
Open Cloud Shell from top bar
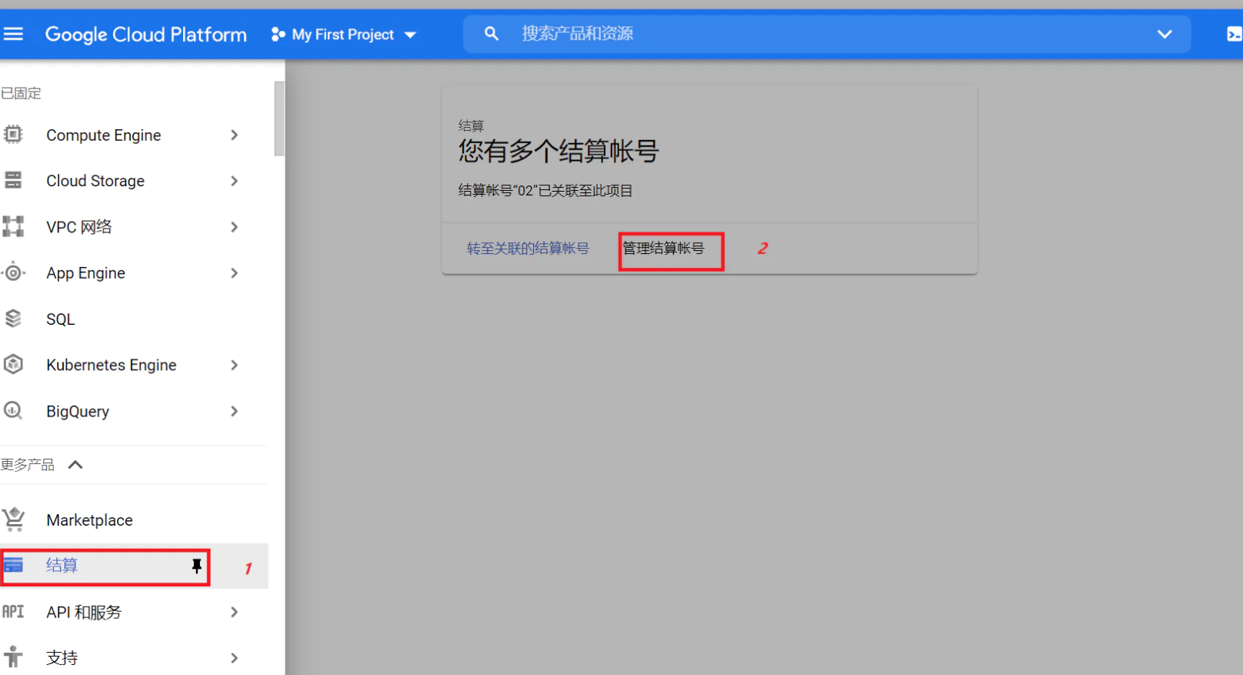coord(1233,34)
